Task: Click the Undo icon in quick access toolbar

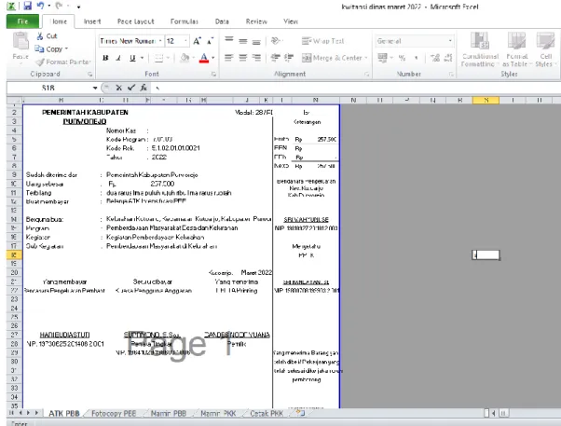Action: [x=40, y=6]
